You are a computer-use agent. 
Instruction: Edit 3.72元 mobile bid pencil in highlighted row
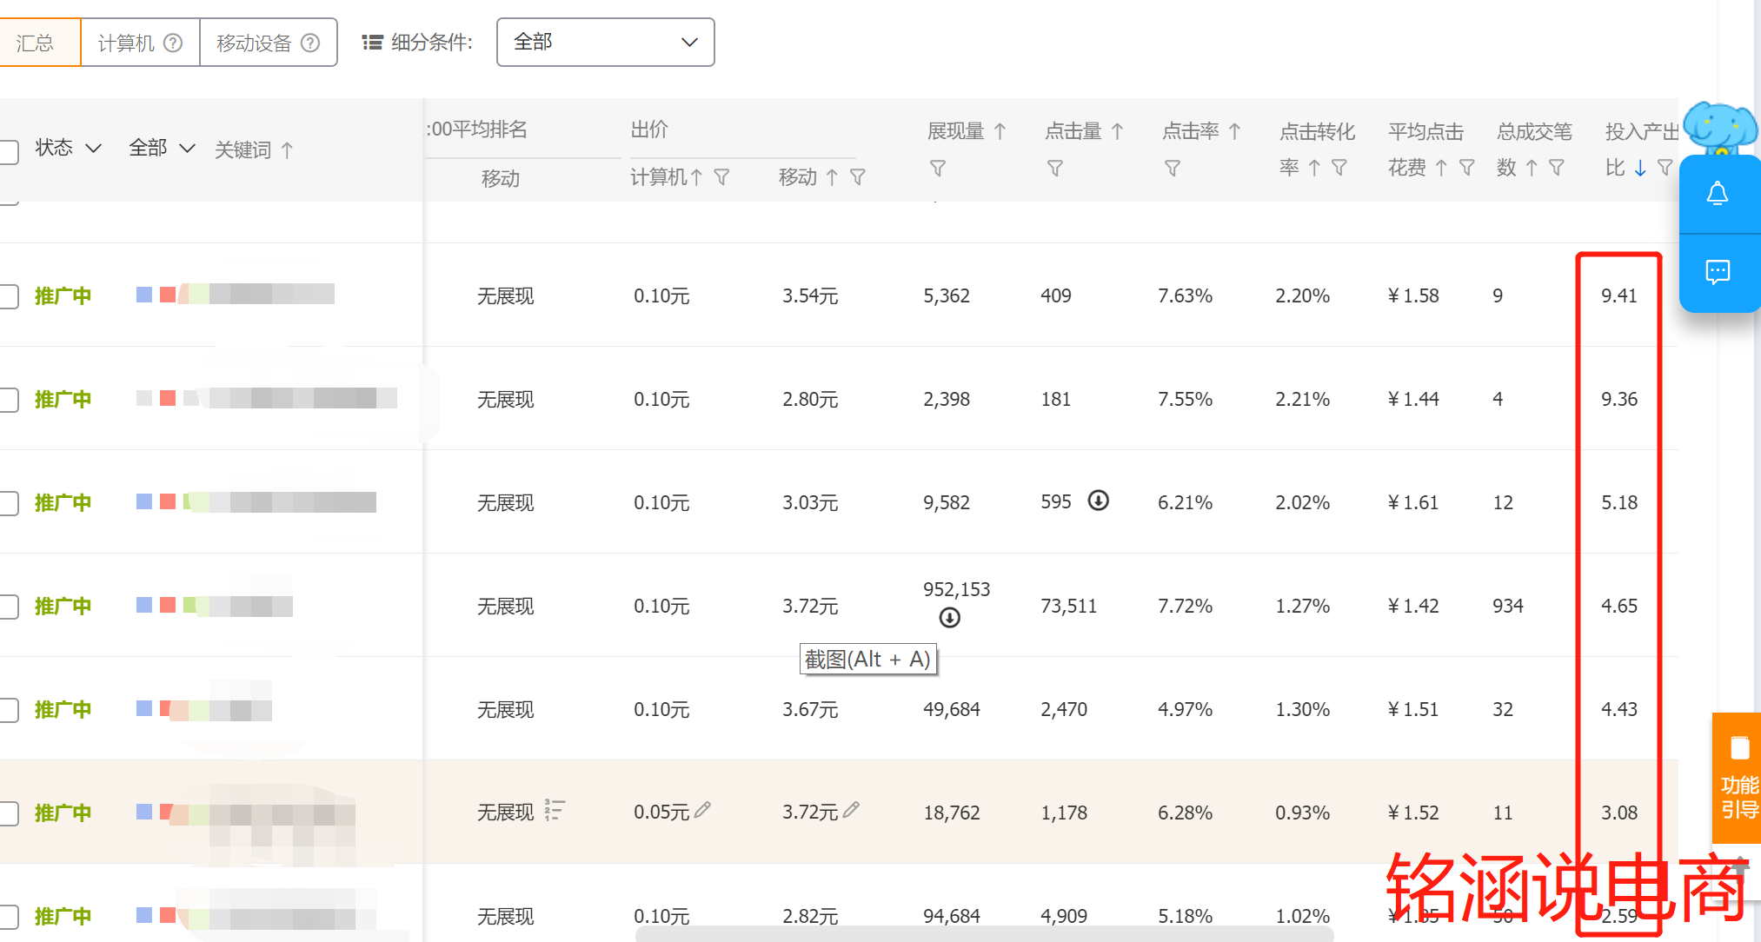point(852,810)
